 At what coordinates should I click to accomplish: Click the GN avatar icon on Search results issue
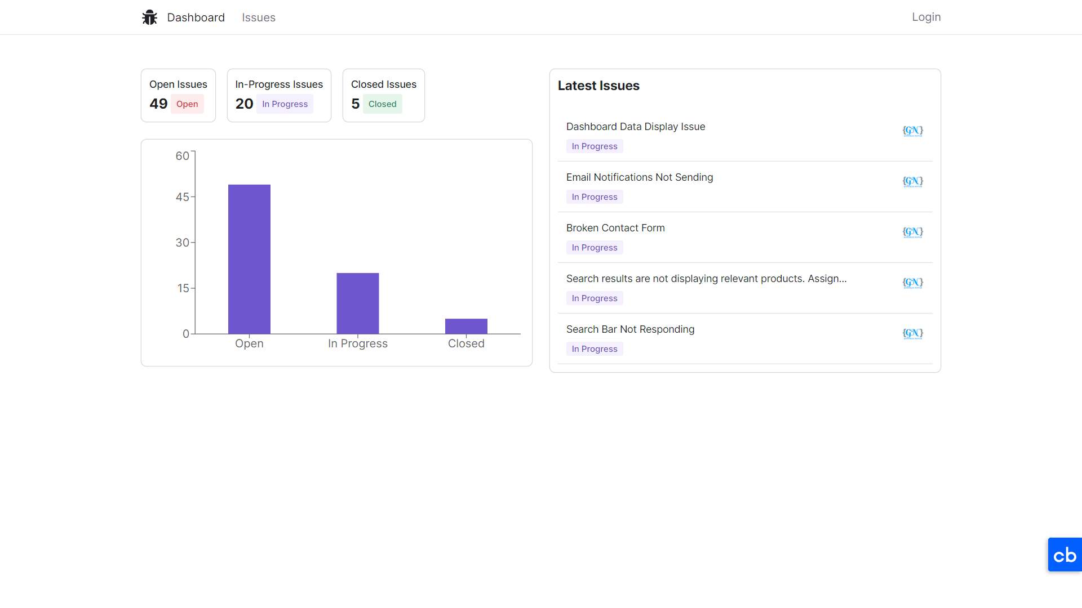coord(912,282)
